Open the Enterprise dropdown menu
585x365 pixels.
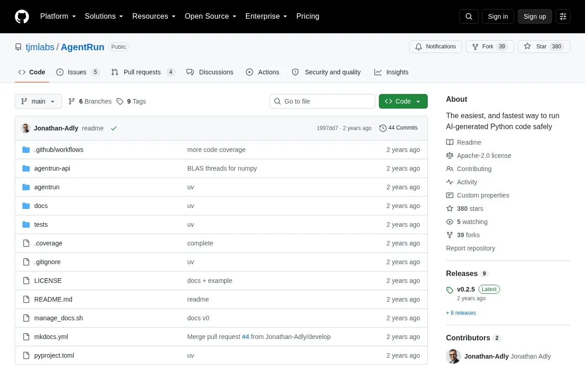click(266, 16)
